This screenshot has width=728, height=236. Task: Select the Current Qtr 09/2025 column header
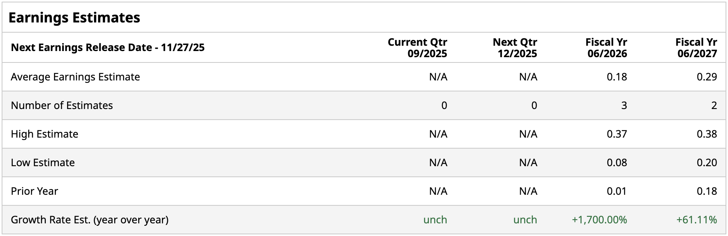tap(417, 48)
